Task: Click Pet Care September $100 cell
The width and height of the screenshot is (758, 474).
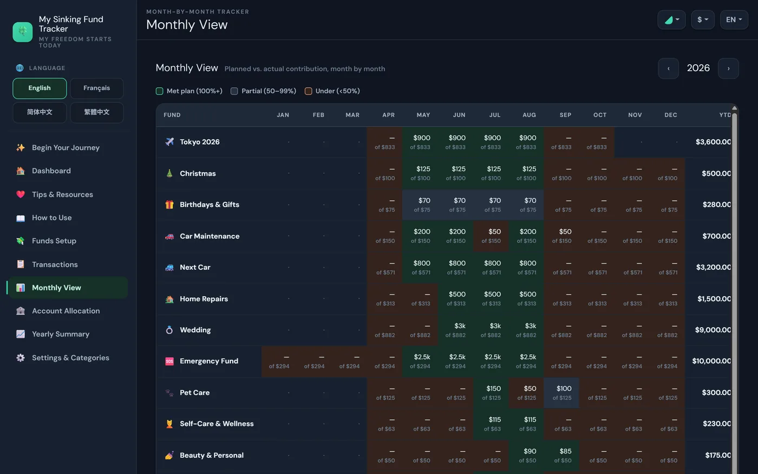Action: pyautogui.click(x=561, y=393)
